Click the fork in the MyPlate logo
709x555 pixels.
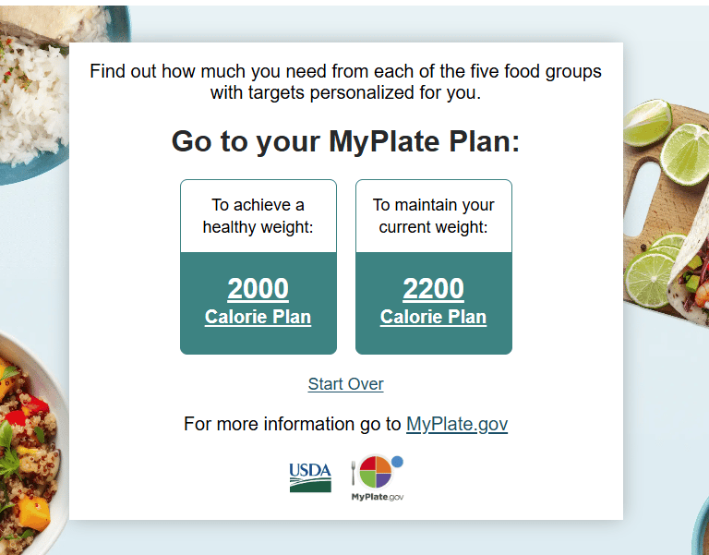(x=353, y=472)
